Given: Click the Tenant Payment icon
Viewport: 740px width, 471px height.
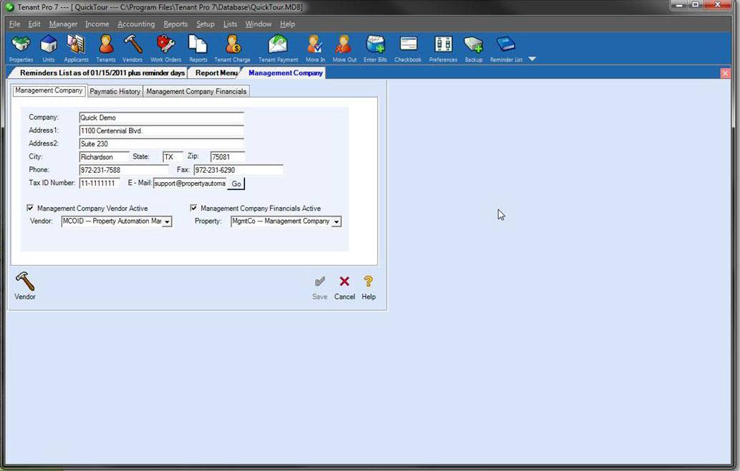Looking at the screenshot, I should click(x=278, y=46).
